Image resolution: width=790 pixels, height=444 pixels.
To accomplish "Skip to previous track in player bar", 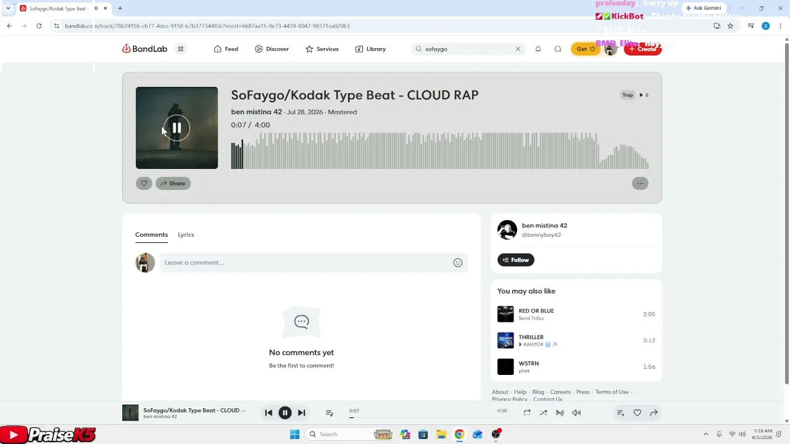I will 268,413.
